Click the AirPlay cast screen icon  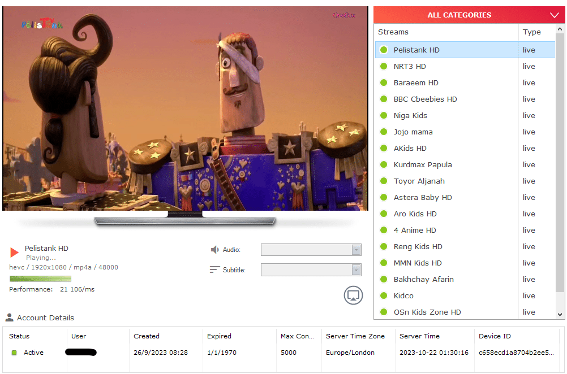(353, 295)
